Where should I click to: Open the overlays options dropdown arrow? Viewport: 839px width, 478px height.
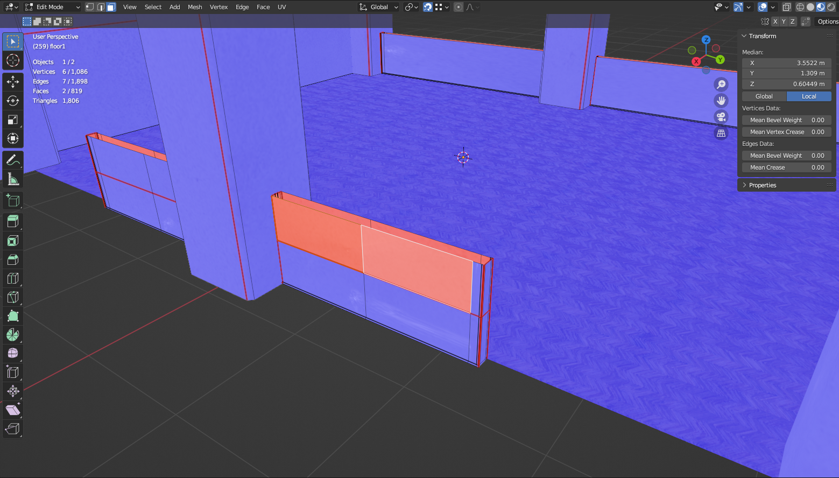point(773,7)
